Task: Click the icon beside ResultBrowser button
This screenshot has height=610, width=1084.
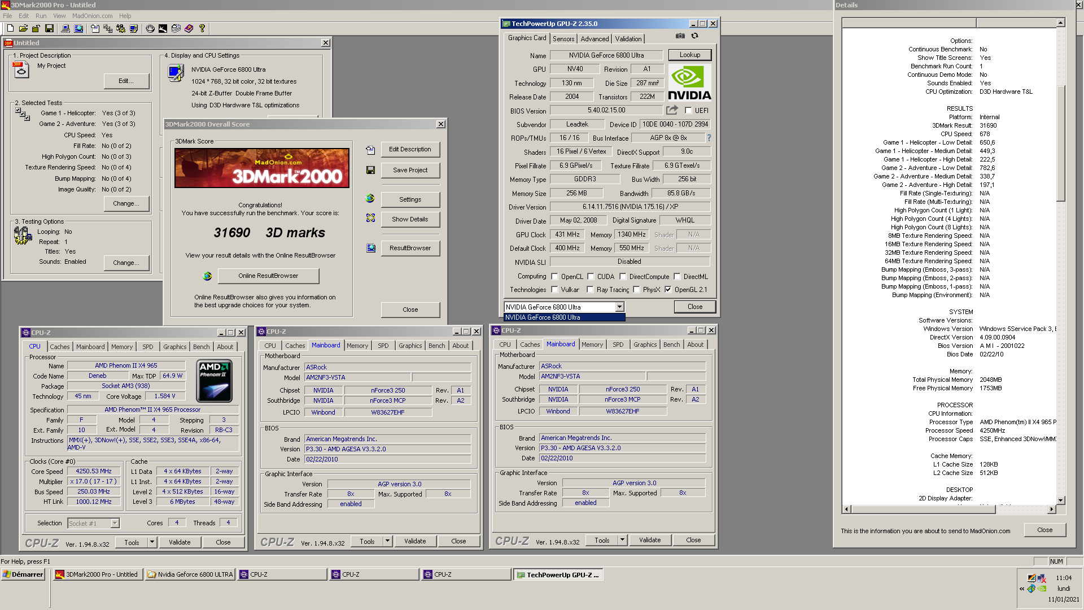Action: coord(371,248)
